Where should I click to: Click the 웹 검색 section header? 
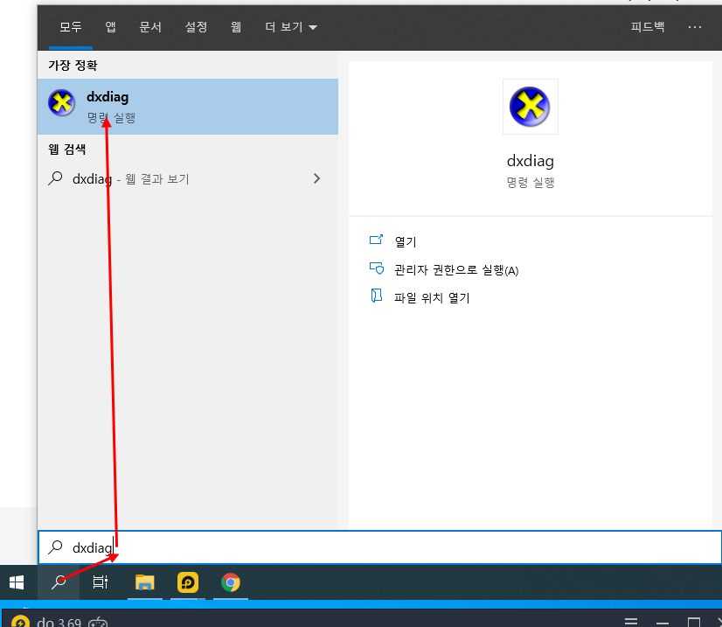point(66,150)
